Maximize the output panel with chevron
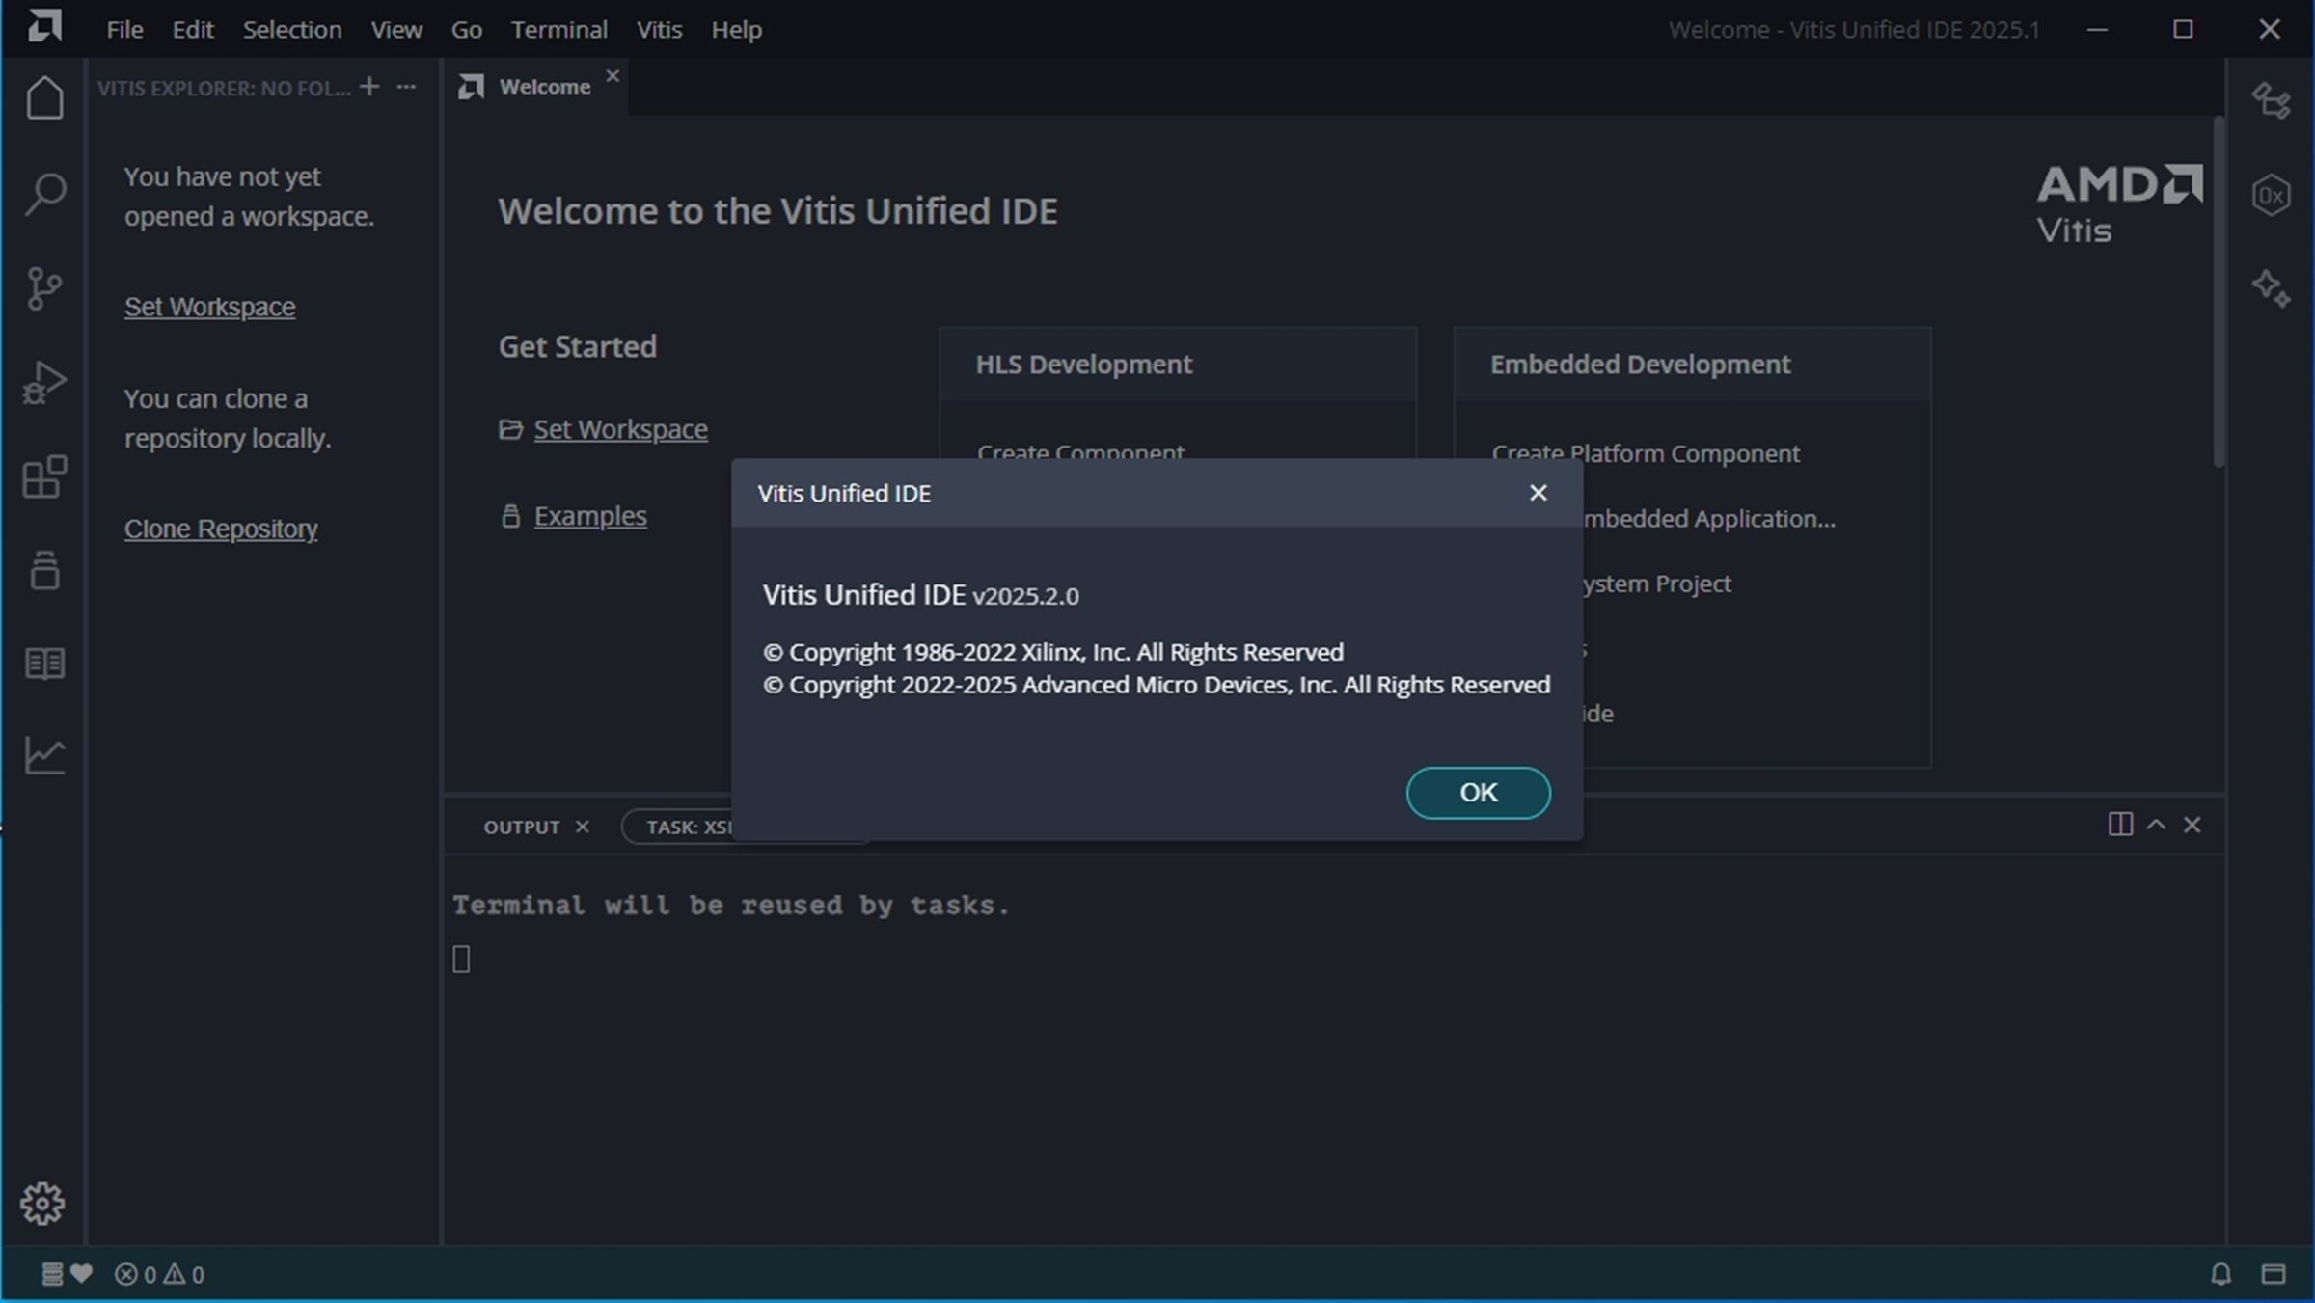This screenshot has height=1303, width=2315. point(2156,825)
